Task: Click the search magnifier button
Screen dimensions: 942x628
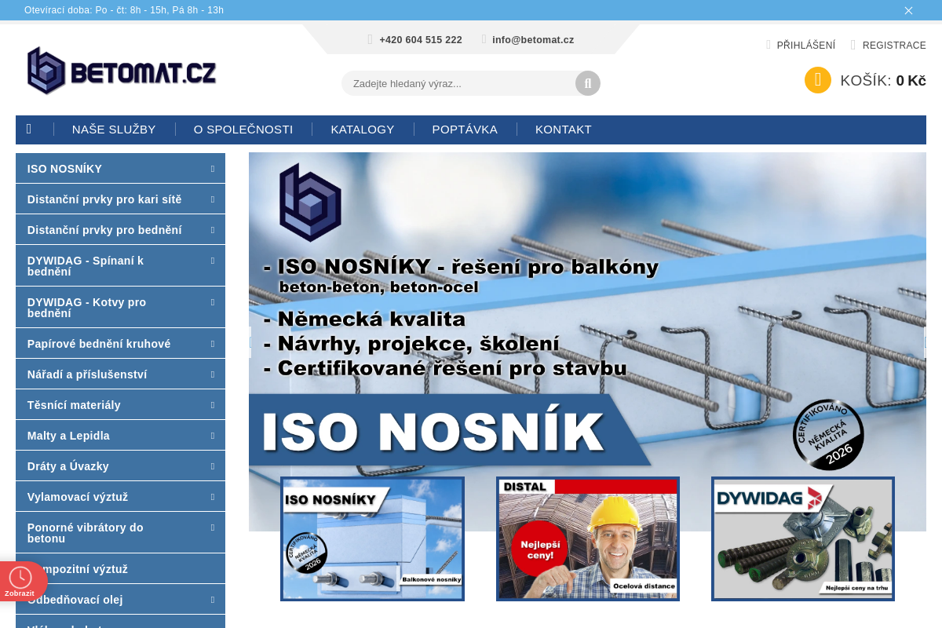Action: (x=588, y=83)
